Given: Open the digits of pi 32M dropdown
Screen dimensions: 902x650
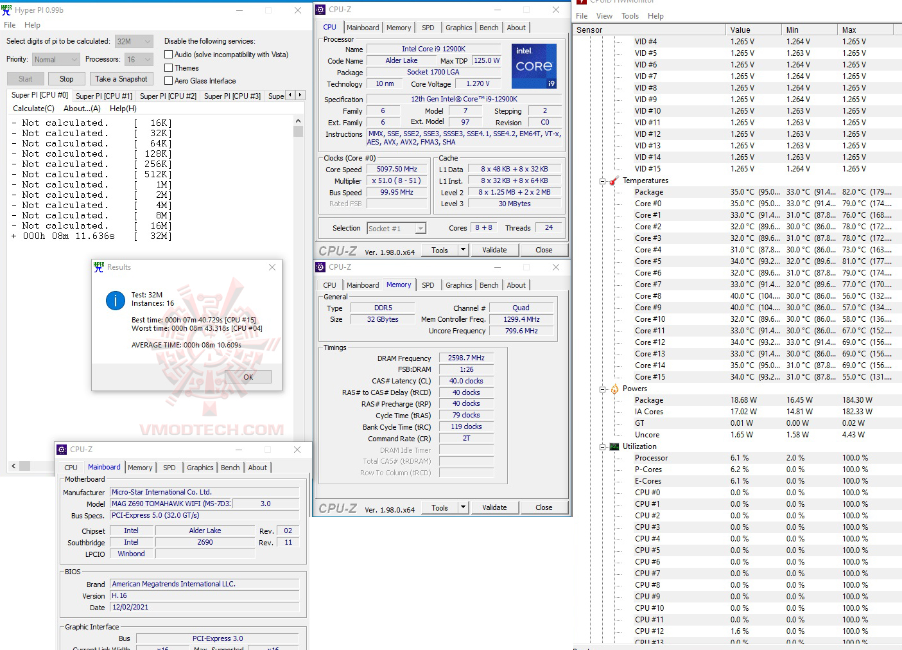Looking at the screenshot, I should (x=134, y=41).
